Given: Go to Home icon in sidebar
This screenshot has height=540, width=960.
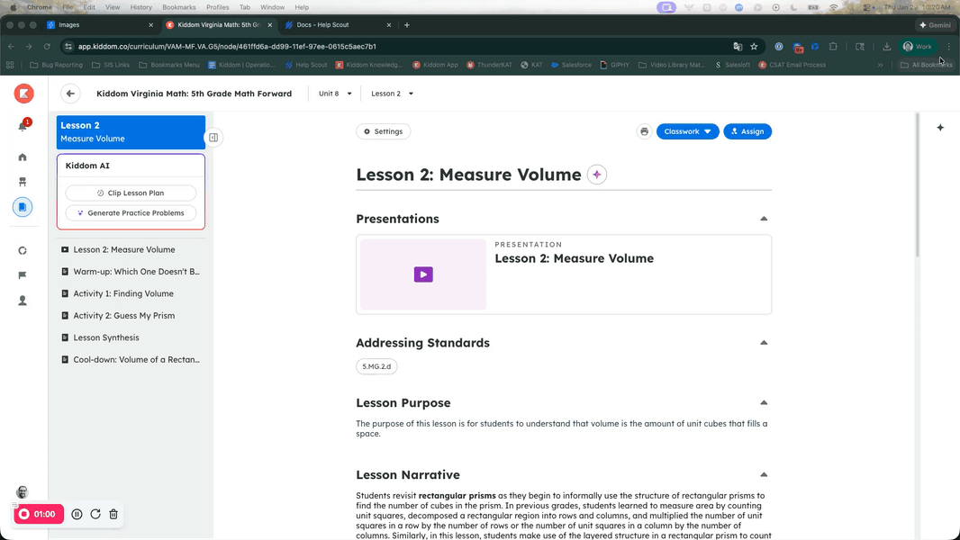Looking at the screenshot, I should tap(23, 157).
